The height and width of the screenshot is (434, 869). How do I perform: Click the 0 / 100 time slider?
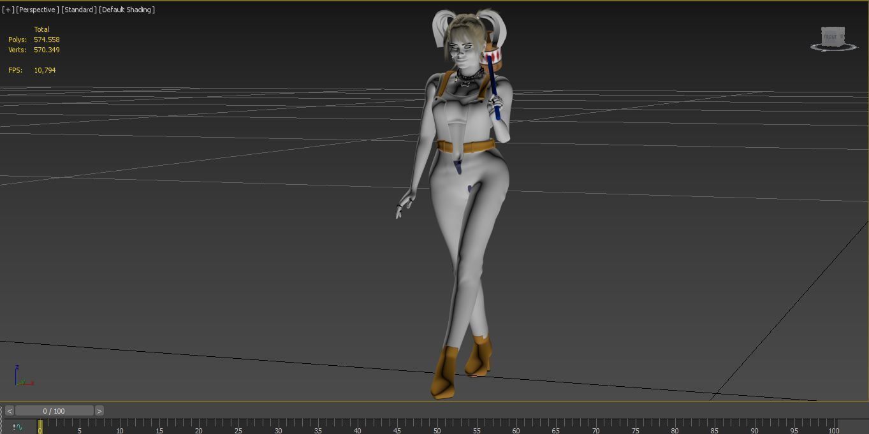click(54, 411)
